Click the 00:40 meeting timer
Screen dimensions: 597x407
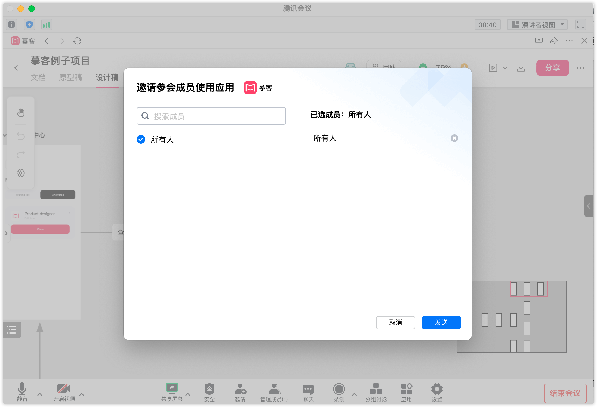point(487,25)
